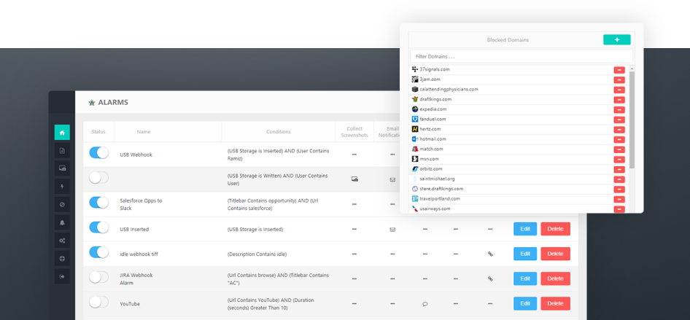Open the Home icon in the sidebar
Image resolution: width=690 pixels, height=320 pixels.
(62, 133)
